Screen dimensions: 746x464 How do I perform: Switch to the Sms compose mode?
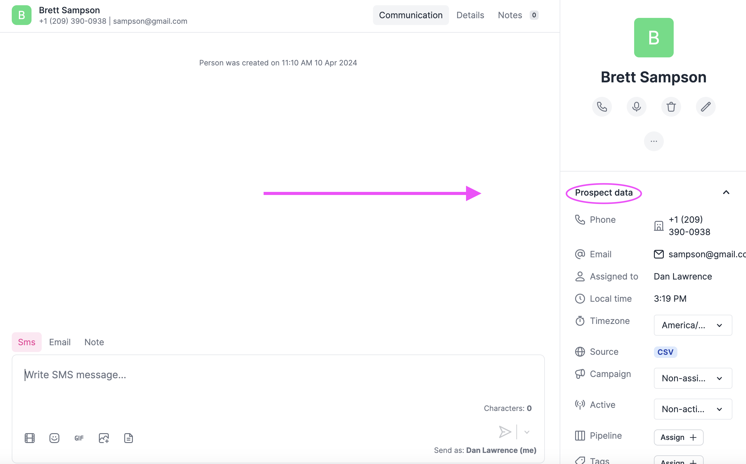pos(27,342)
